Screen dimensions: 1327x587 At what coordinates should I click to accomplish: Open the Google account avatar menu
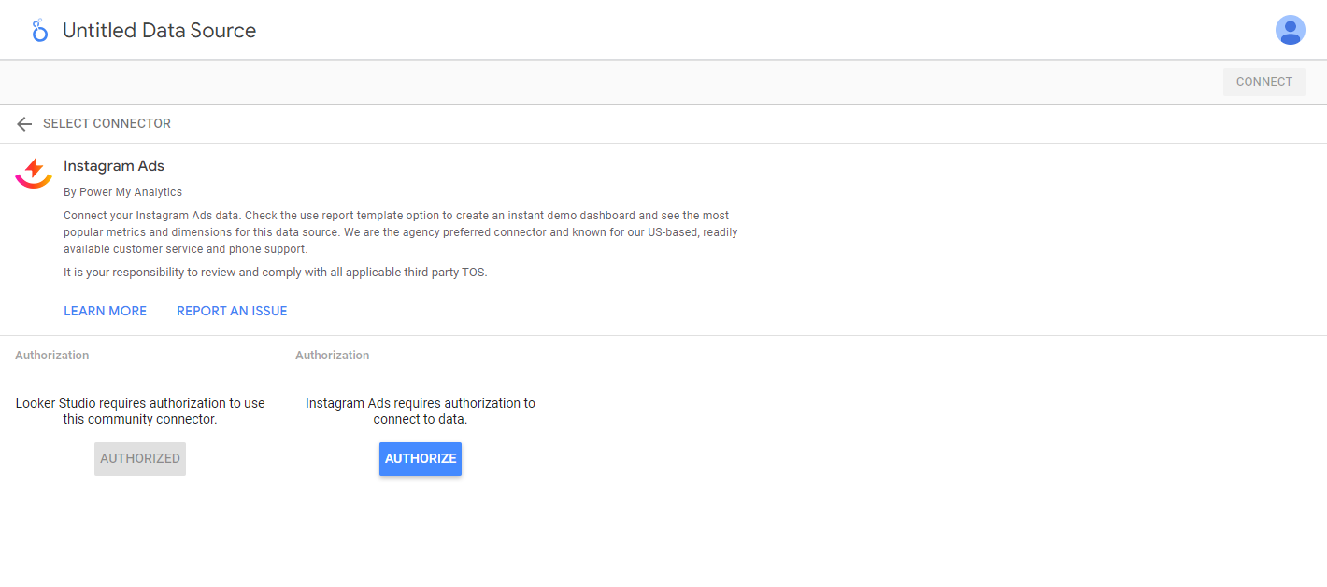pos(1290,30)
